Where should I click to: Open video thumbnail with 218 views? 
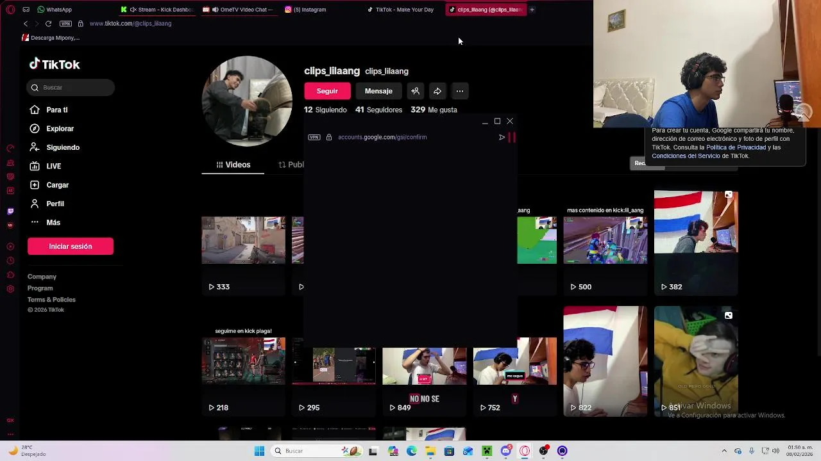[x=244, y=361]
